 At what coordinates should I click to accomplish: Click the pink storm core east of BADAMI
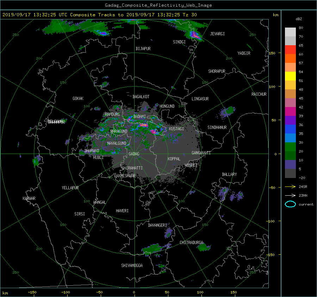point(144,125)
